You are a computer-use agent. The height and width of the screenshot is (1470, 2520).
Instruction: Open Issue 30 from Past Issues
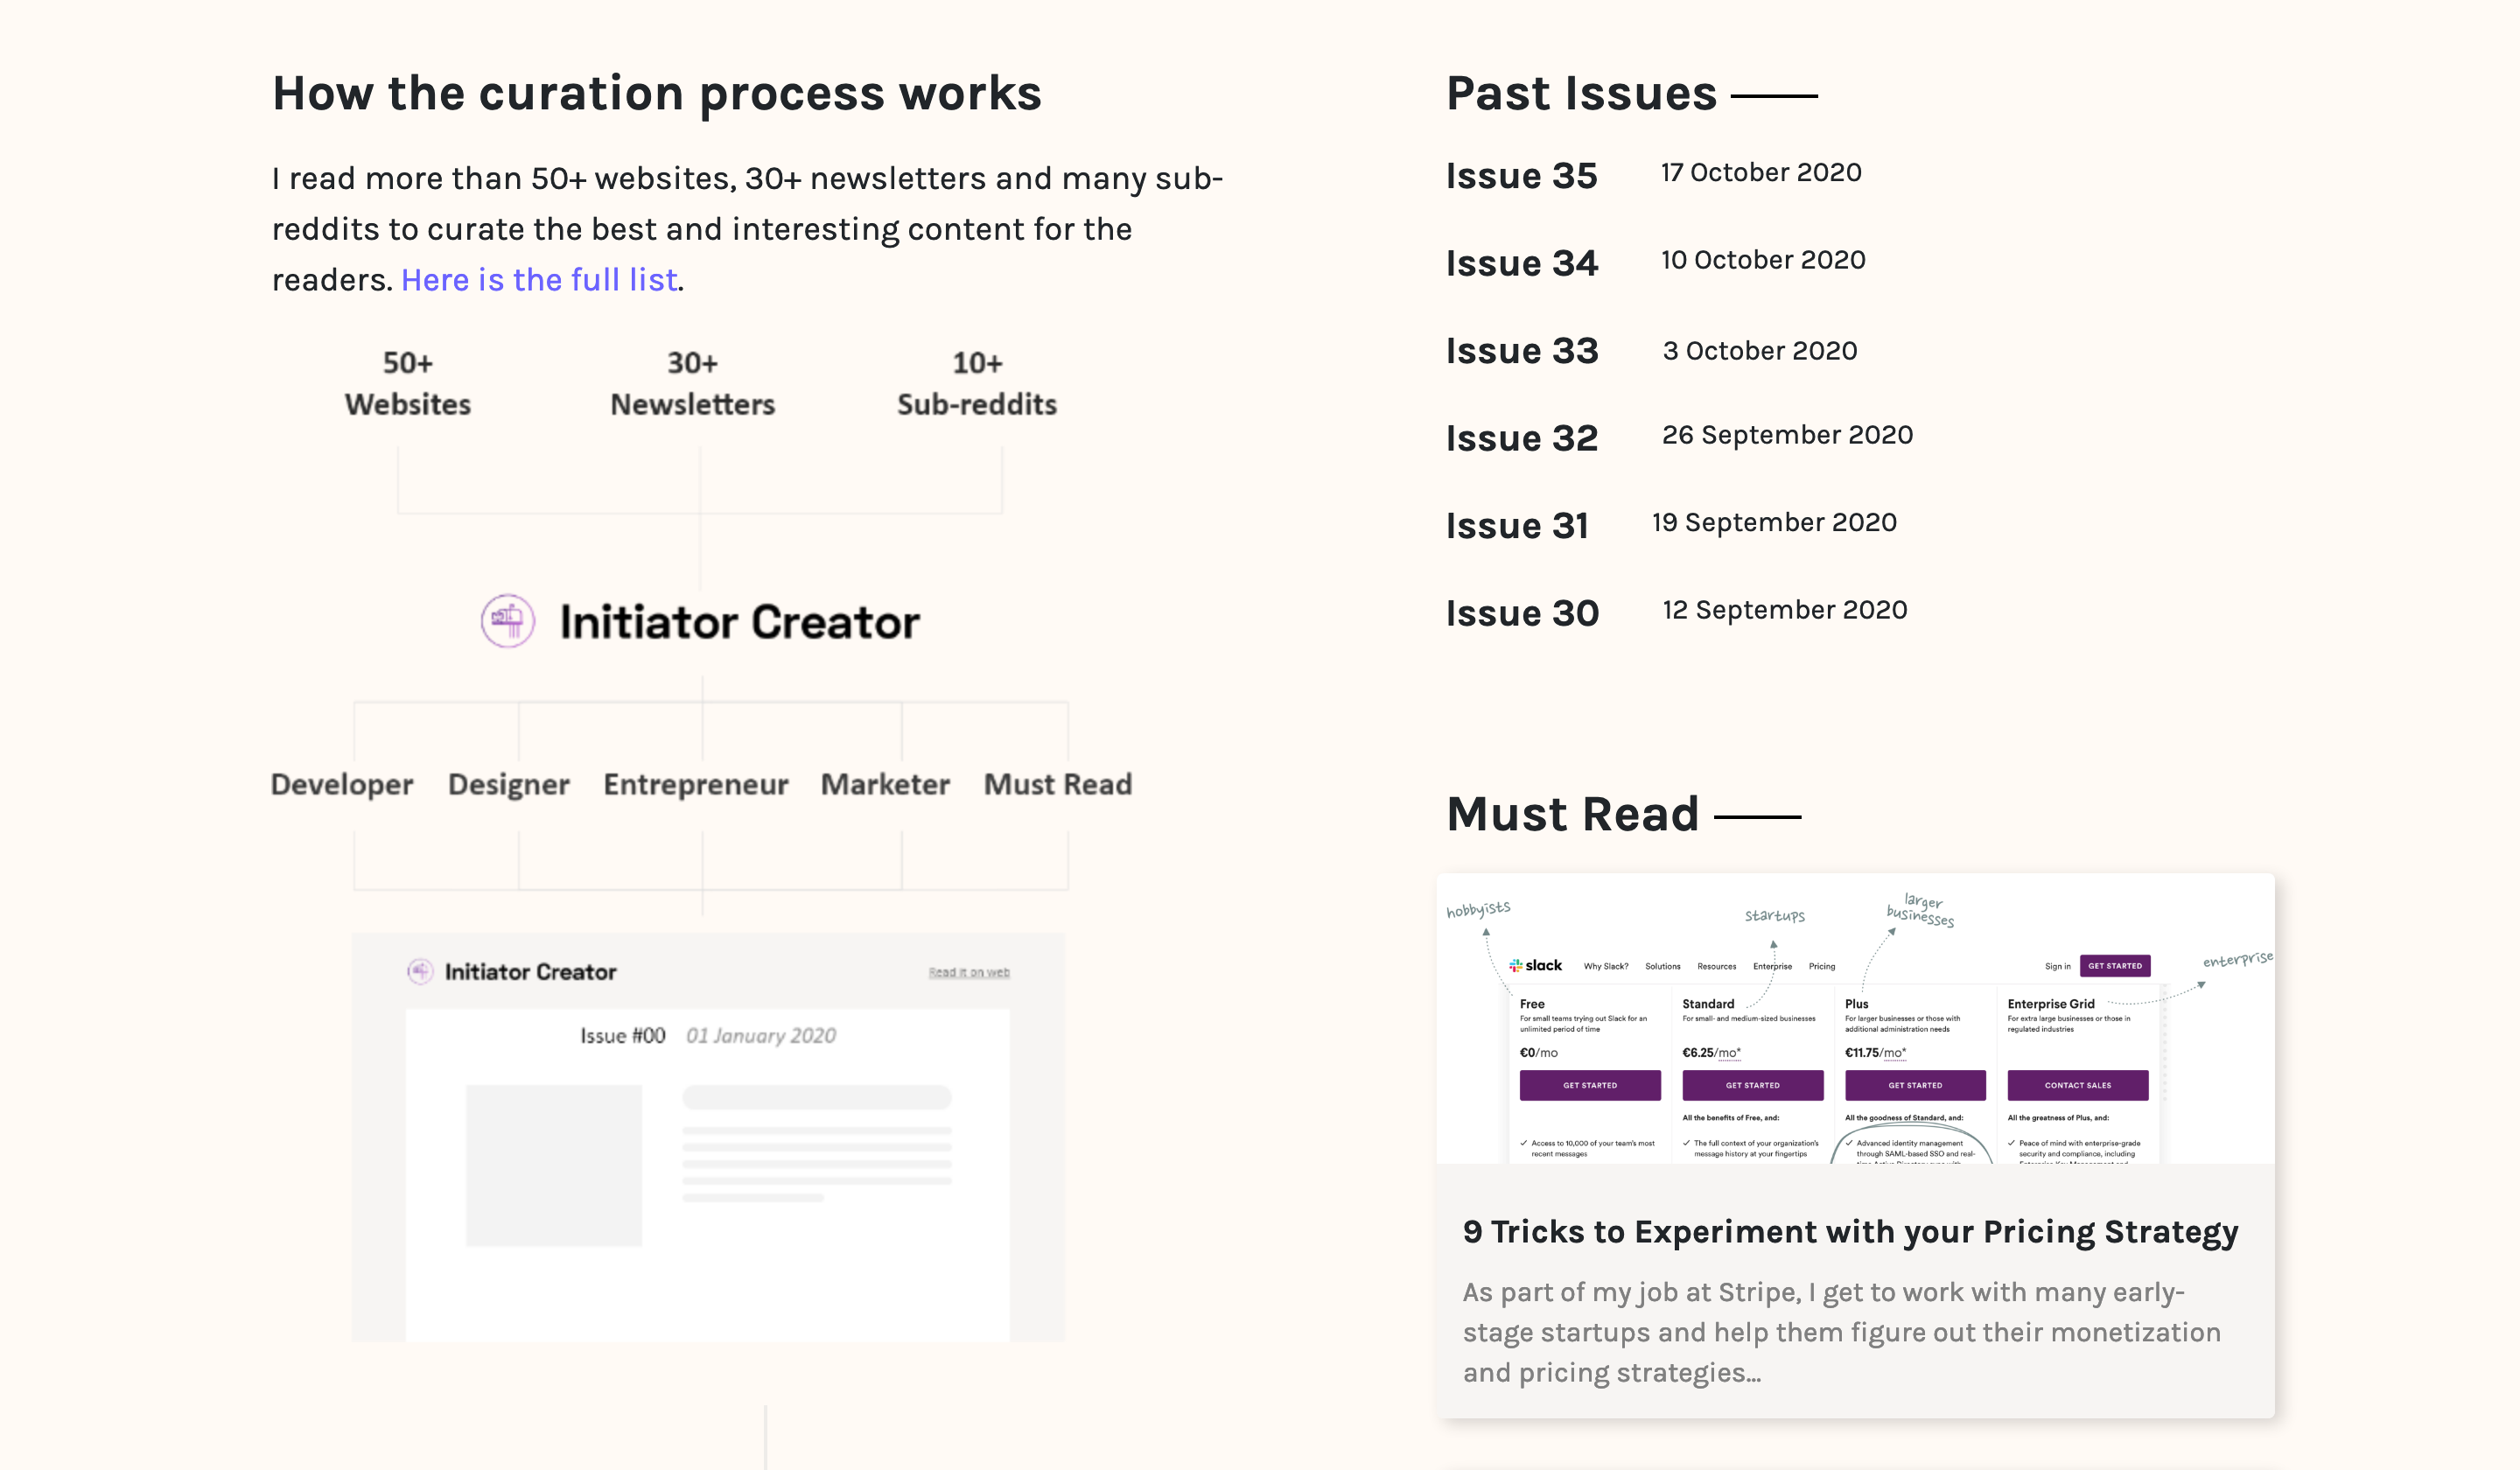pyautogui.click(x=1522, y=613)
